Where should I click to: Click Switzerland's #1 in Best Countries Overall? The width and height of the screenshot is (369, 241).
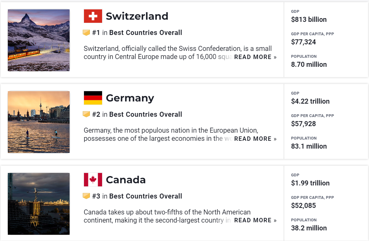[137, 32]
